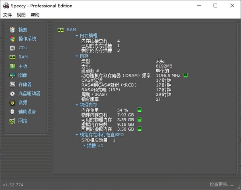Collapse the 模组存在串行检查SPD section

(77, 135)
